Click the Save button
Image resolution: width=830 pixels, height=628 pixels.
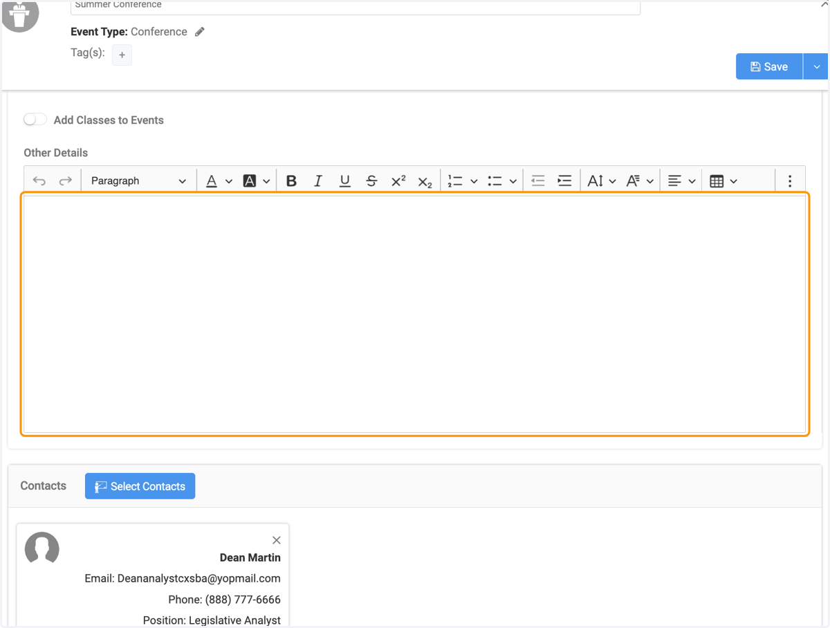769,66
